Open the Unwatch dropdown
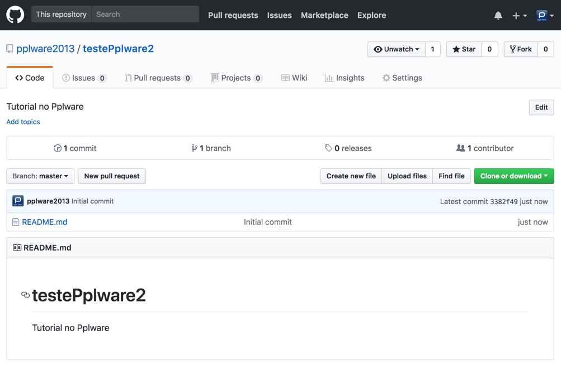 click(396, 49)
